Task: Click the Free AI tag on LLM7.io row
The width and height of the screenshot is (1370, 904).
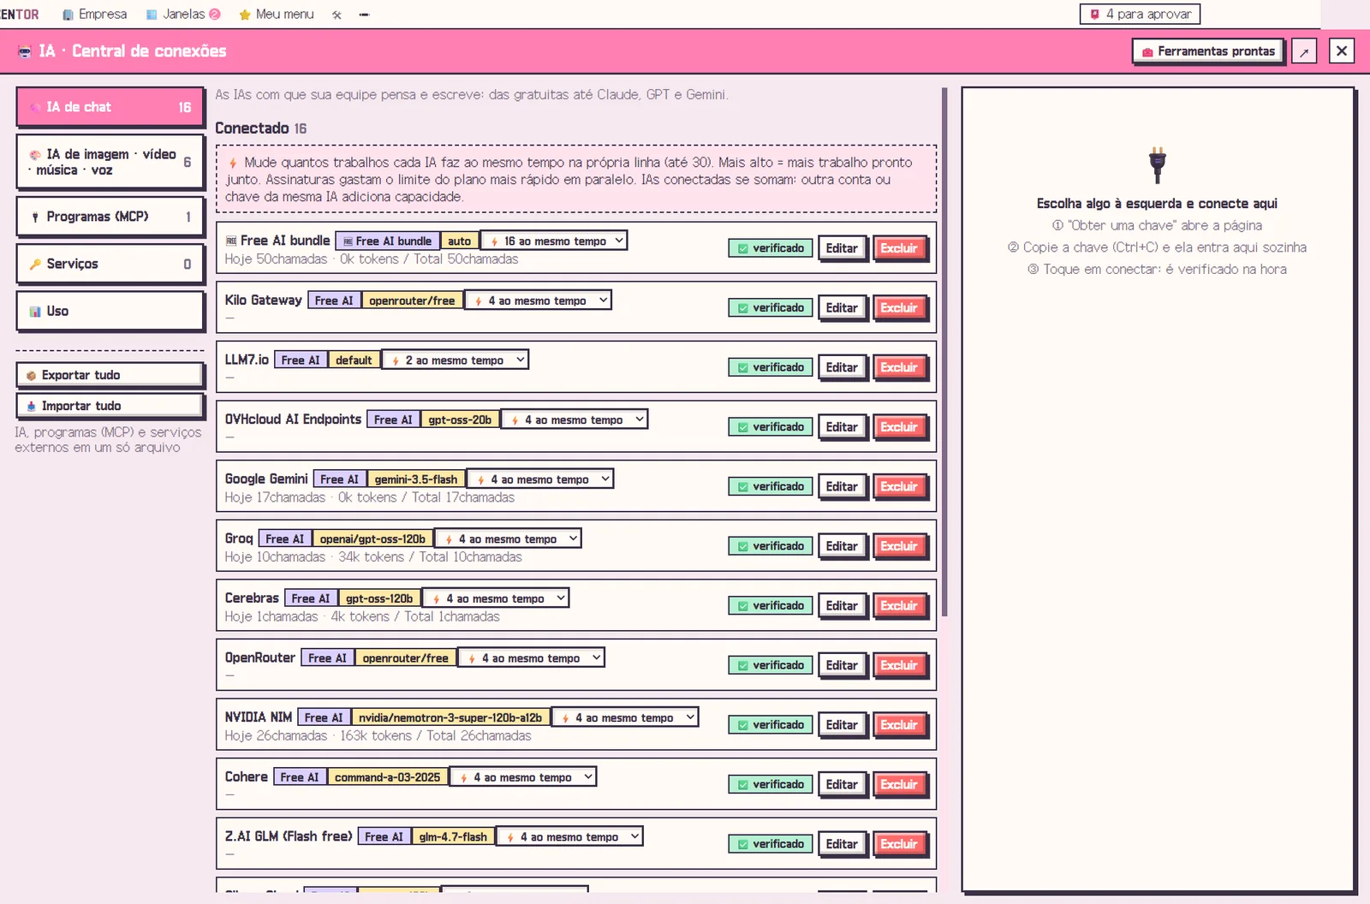Action: pyautogui.click(x=300, y=360)
